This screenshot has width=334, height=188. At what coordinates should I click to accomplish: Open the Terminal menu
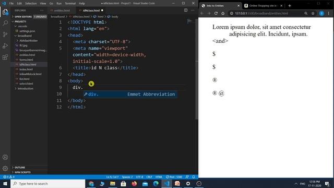[x=70, y=4]
